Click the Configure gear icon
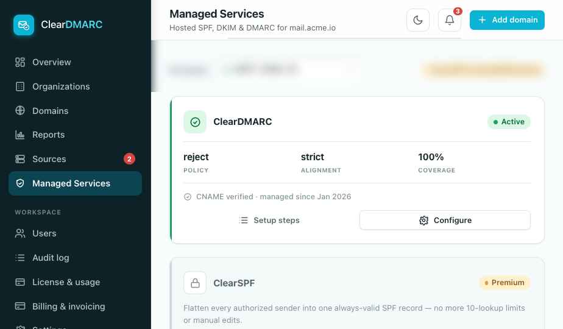 point(423,220)
